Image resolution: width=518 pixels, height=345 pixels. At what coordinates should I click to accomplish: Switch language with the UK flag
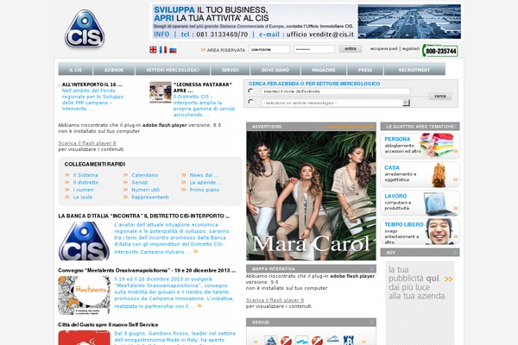click(153, 49)
